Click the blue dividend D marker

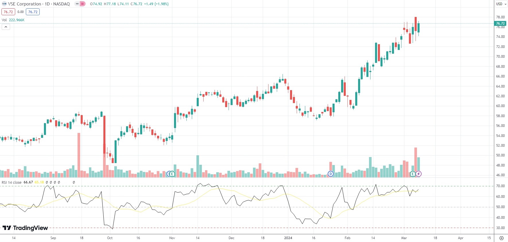[x=331, y=174]
